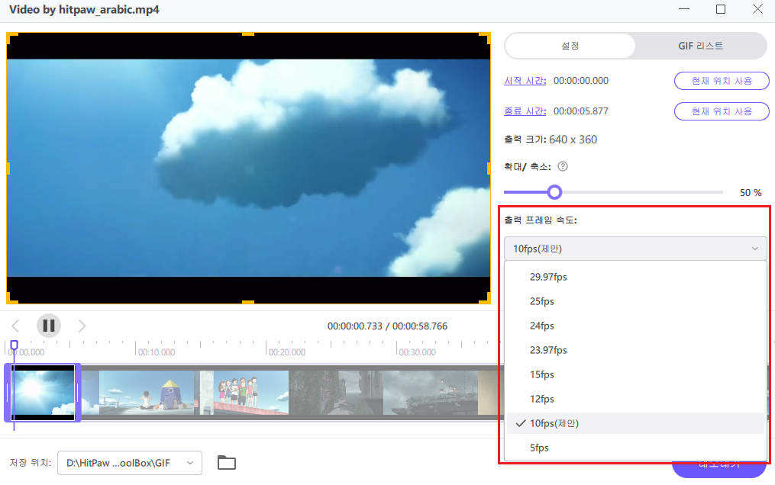The height and width of the screenshot is (485, 775).
Task: Minimize the video window
Action: (x=684, y=9)
